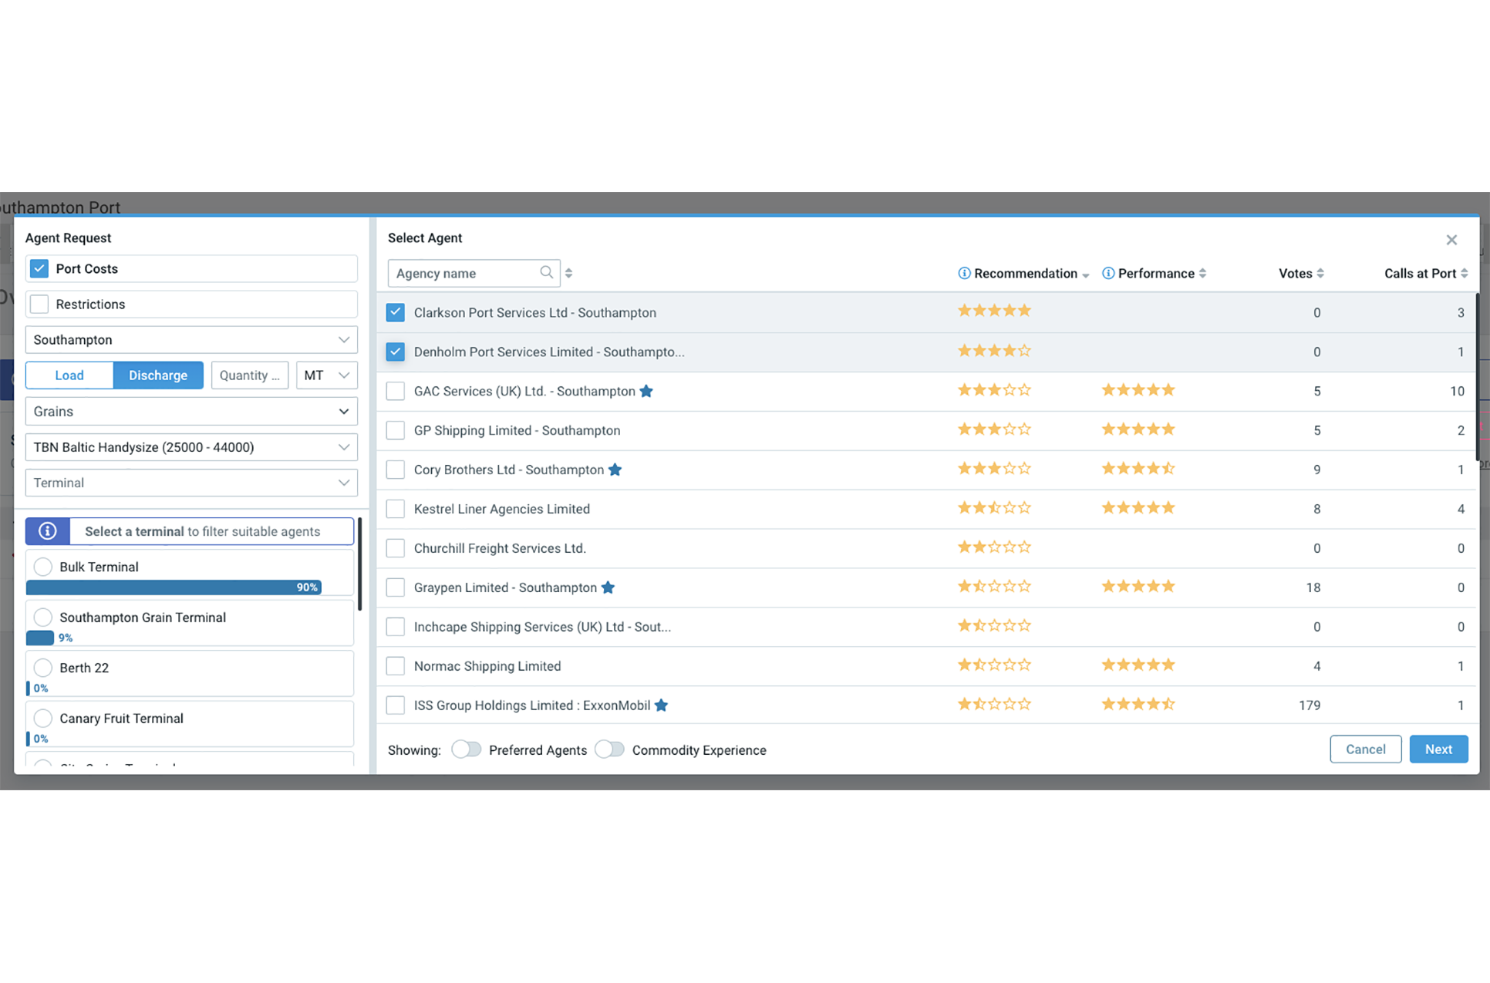Screen dimensions: 1490x983
Task: Click Clarkson Port Services recommendation stars
Action: 994,311
